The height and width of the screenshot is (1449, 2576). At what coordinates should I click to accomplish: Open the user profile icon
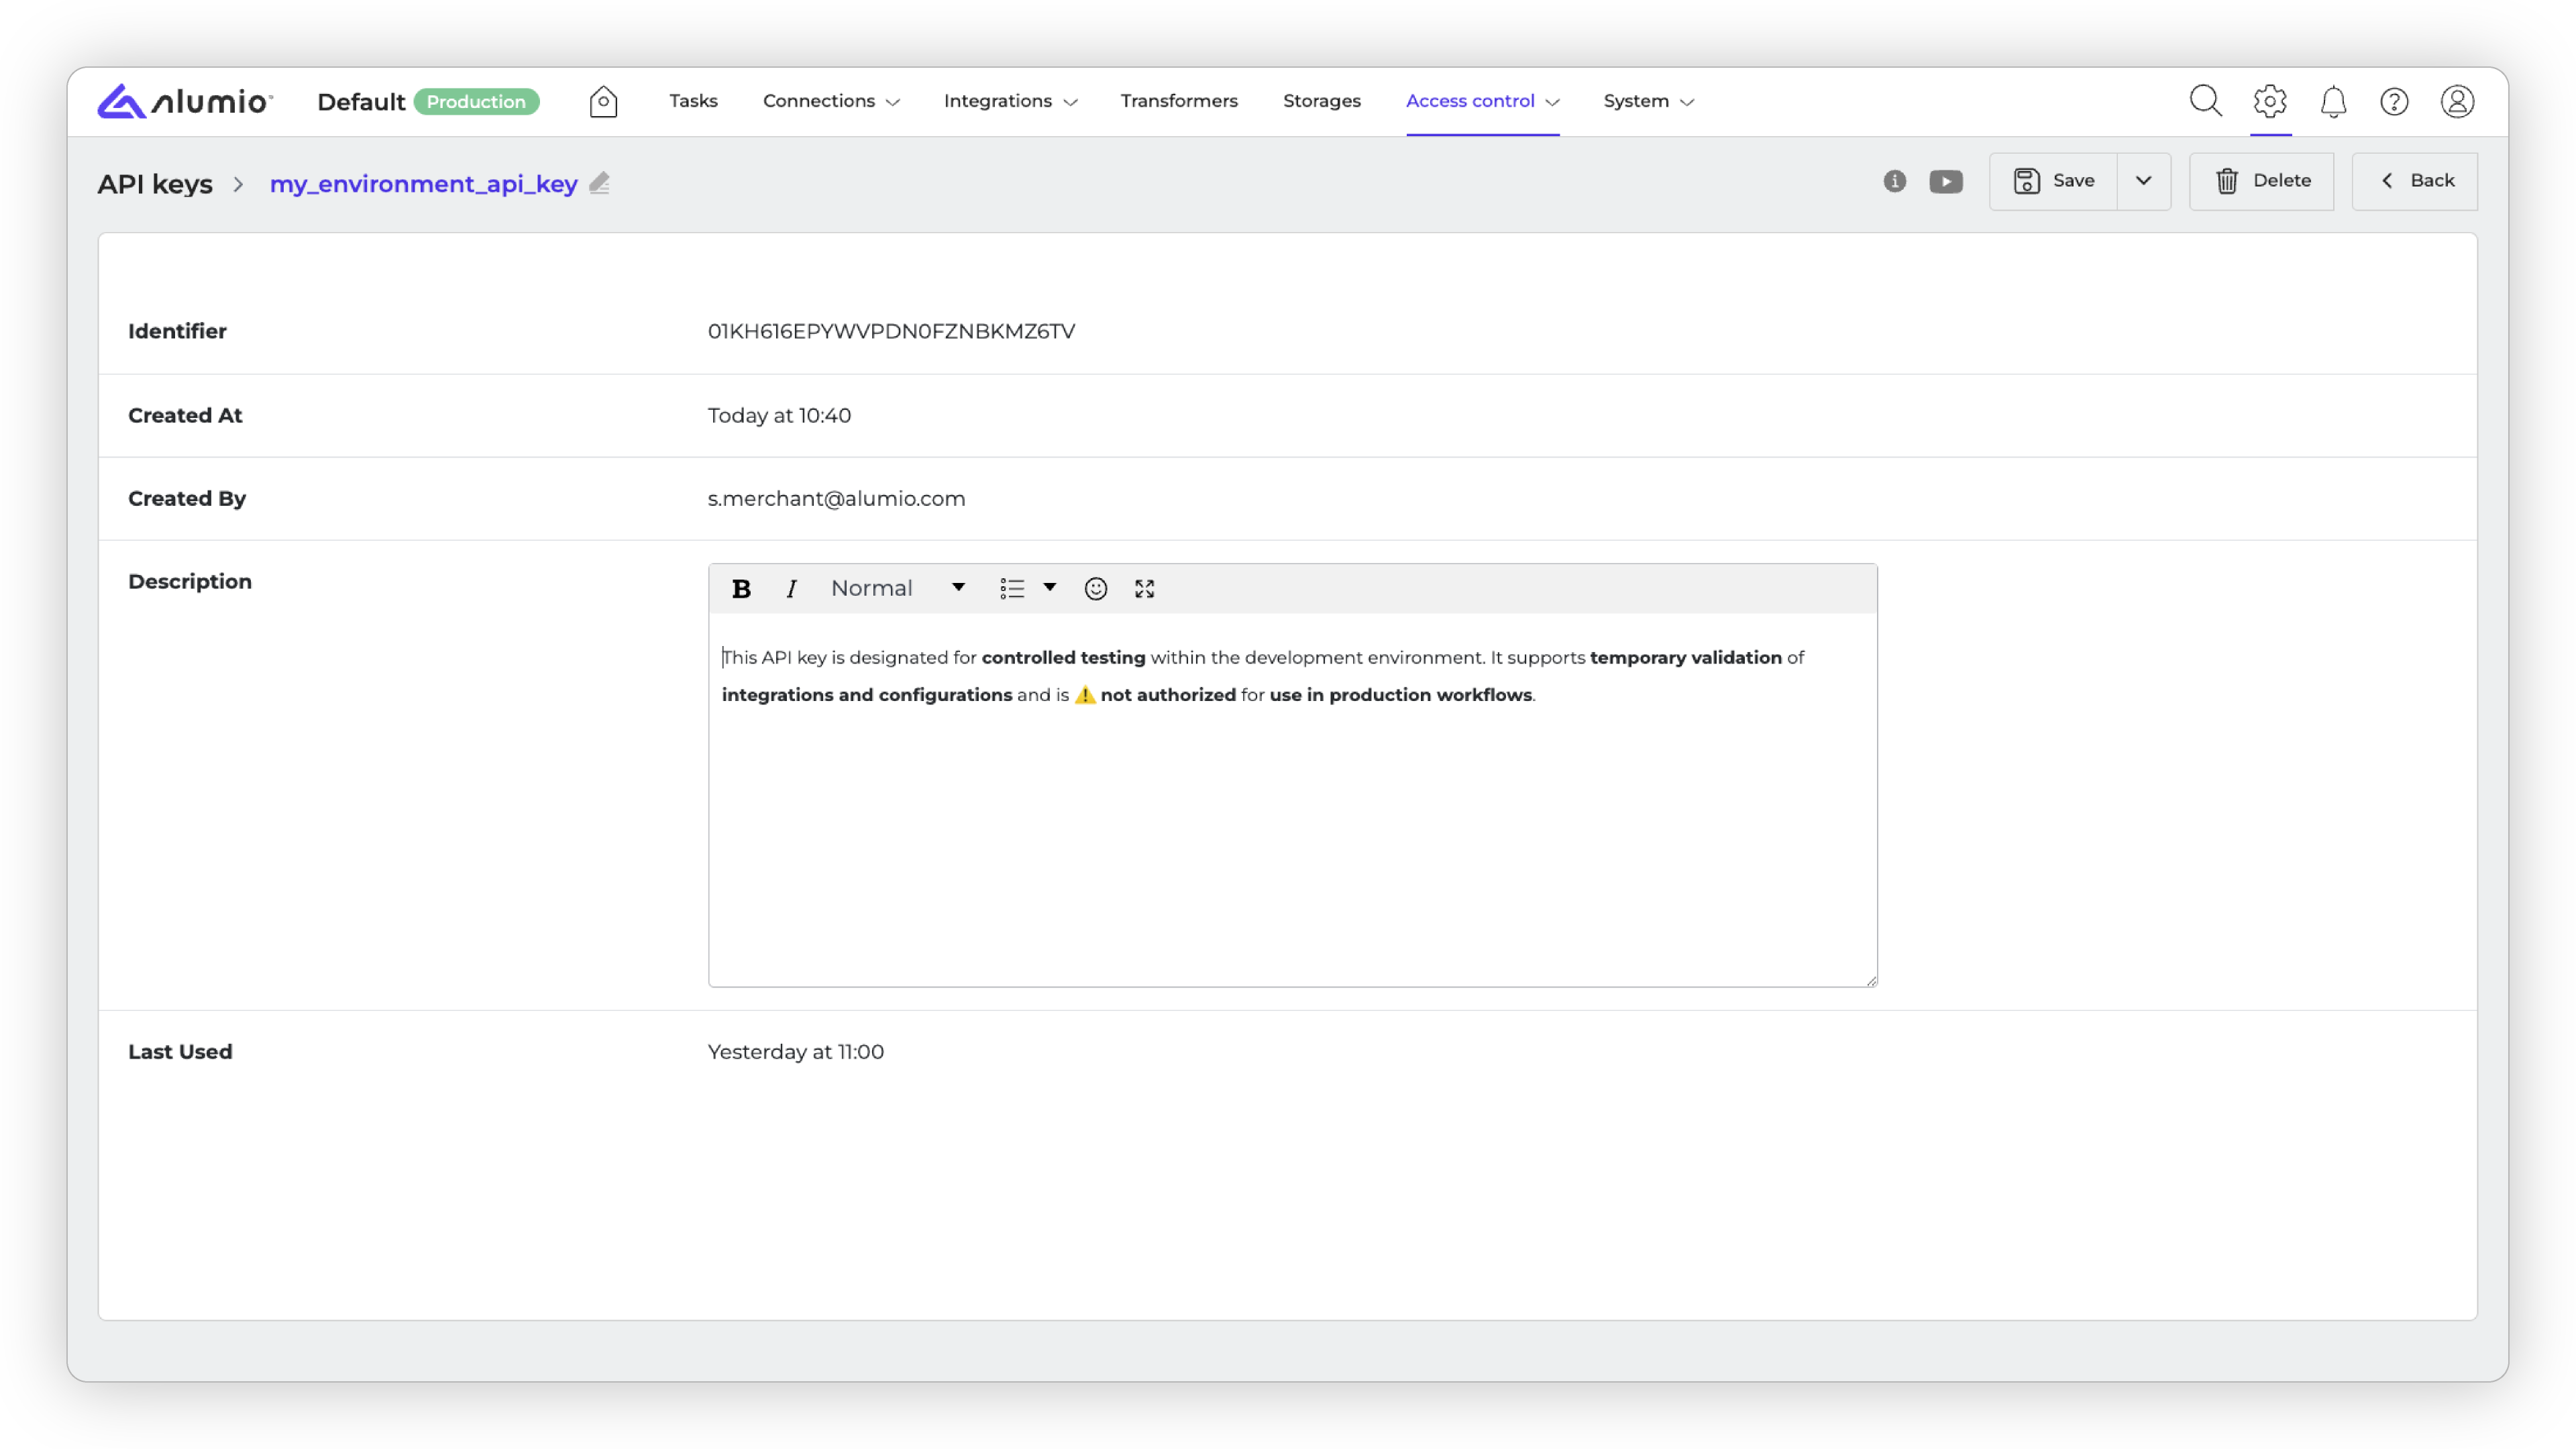(2457, 102)
